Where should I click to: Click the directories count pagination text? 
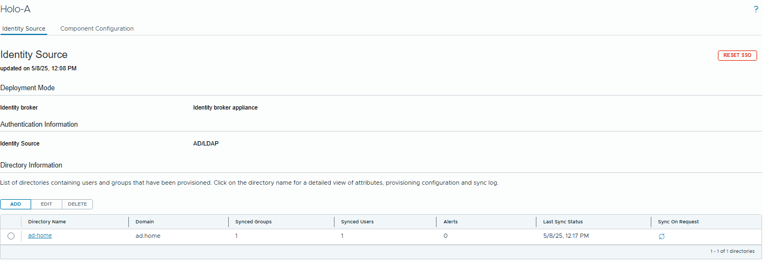click(x=732, y=251)
